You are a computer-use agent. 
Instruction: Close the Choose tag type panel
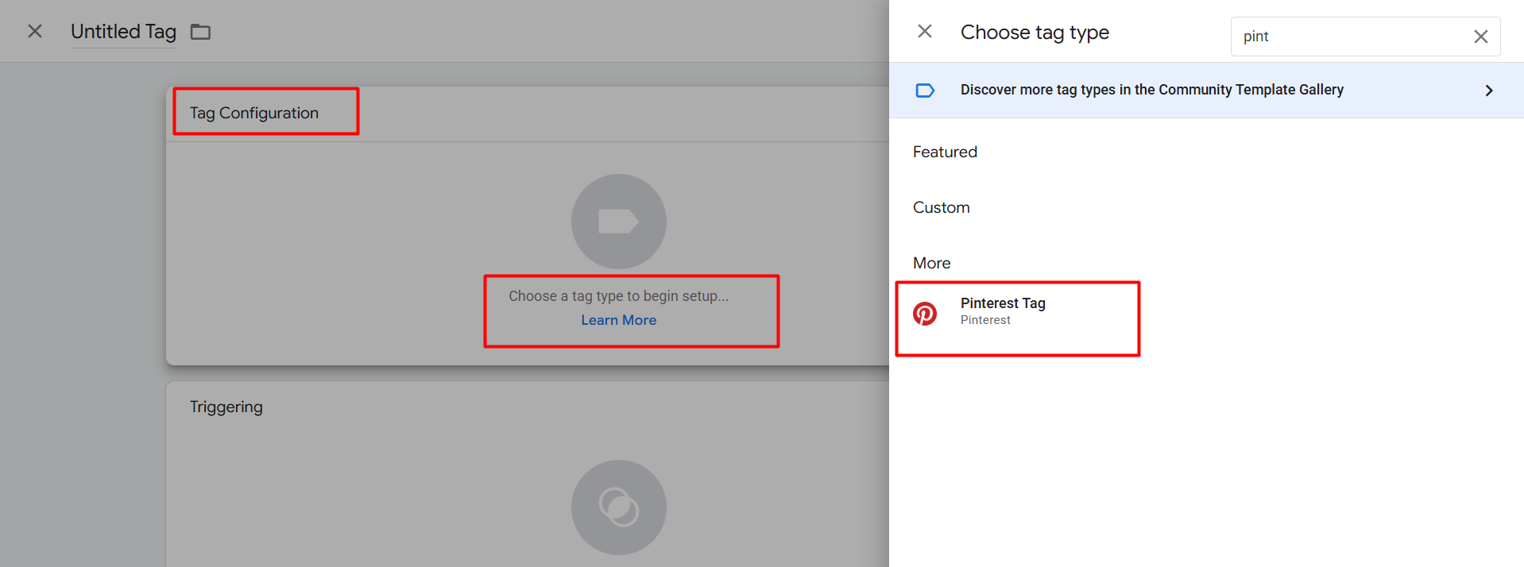(925, 32)
